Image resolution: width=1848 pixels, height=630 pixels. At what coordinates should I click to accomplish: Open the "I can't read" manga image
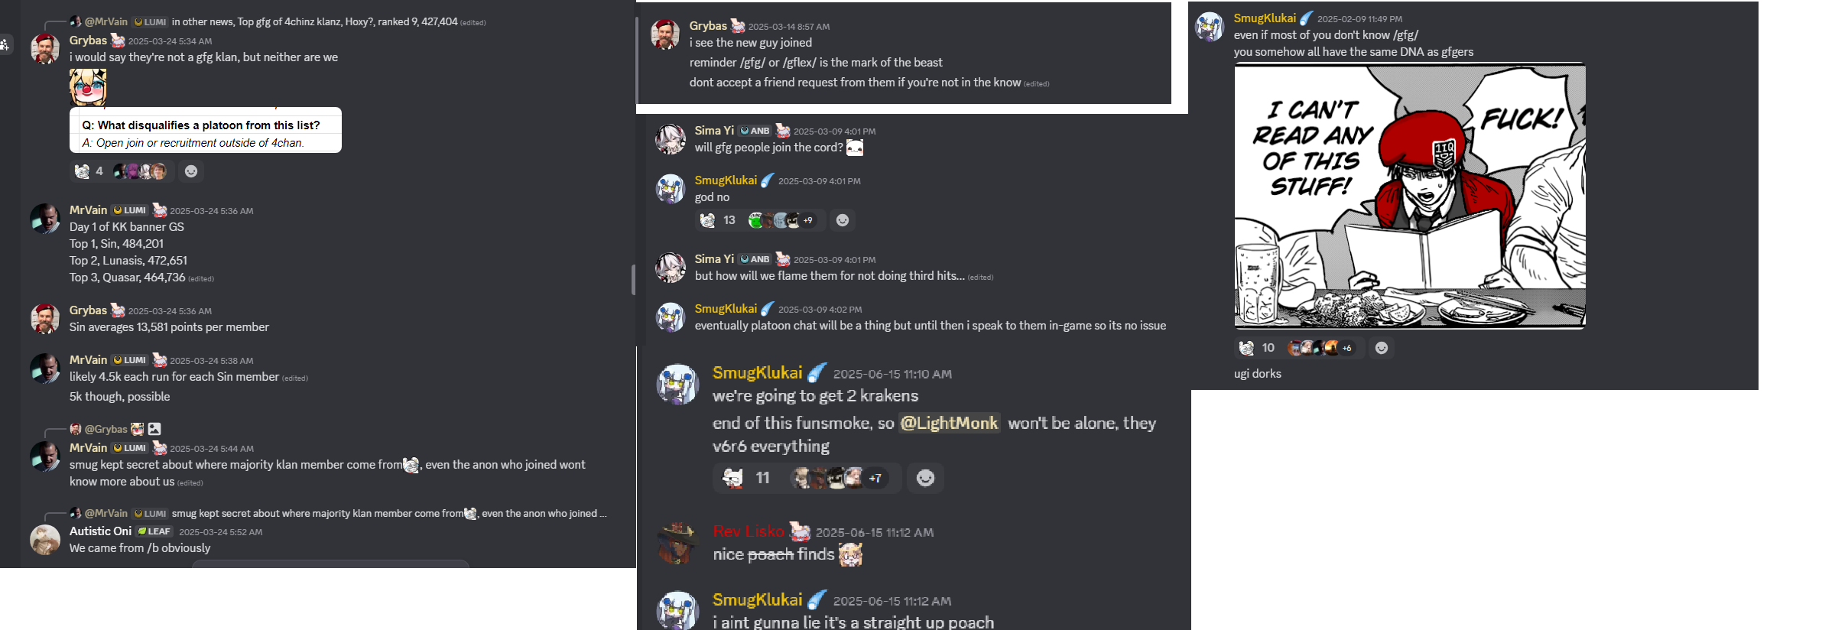tap(1409, 196)
